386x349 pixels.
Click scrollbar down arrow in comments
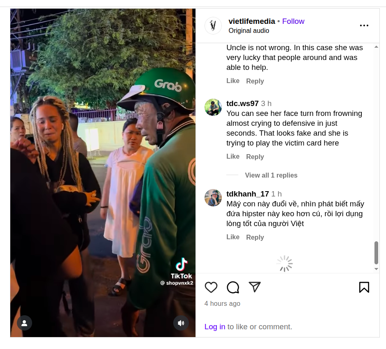point(376,269)
